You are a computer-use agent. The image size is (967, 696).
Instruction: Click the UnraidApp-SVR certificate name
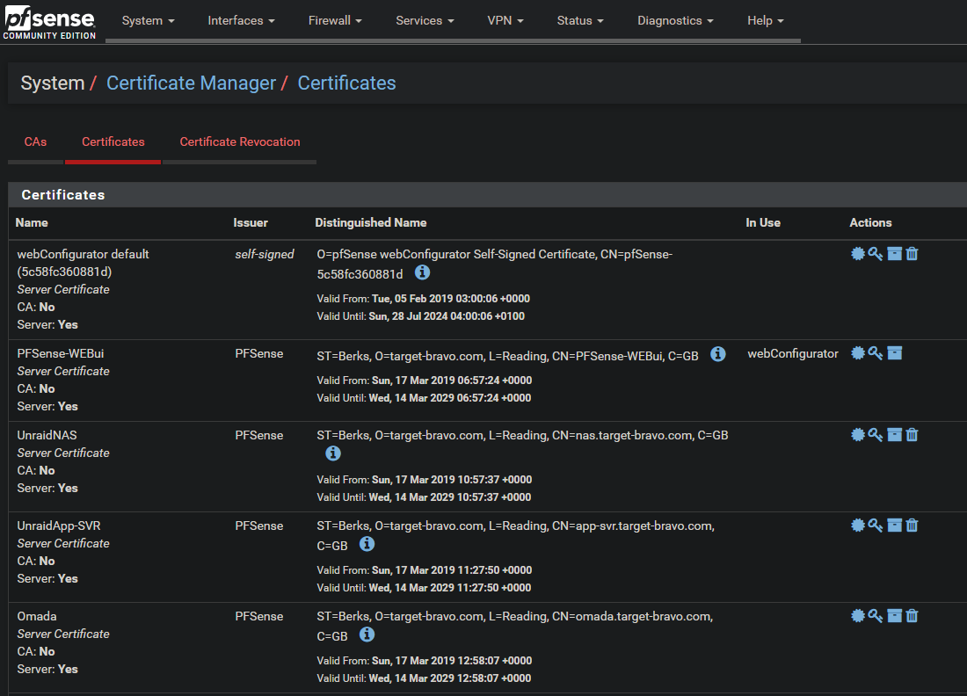59,526
